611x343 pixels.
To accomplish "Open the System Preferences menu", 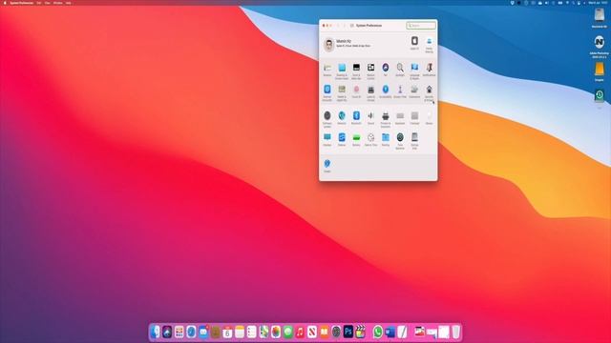I will click(22, 3).
